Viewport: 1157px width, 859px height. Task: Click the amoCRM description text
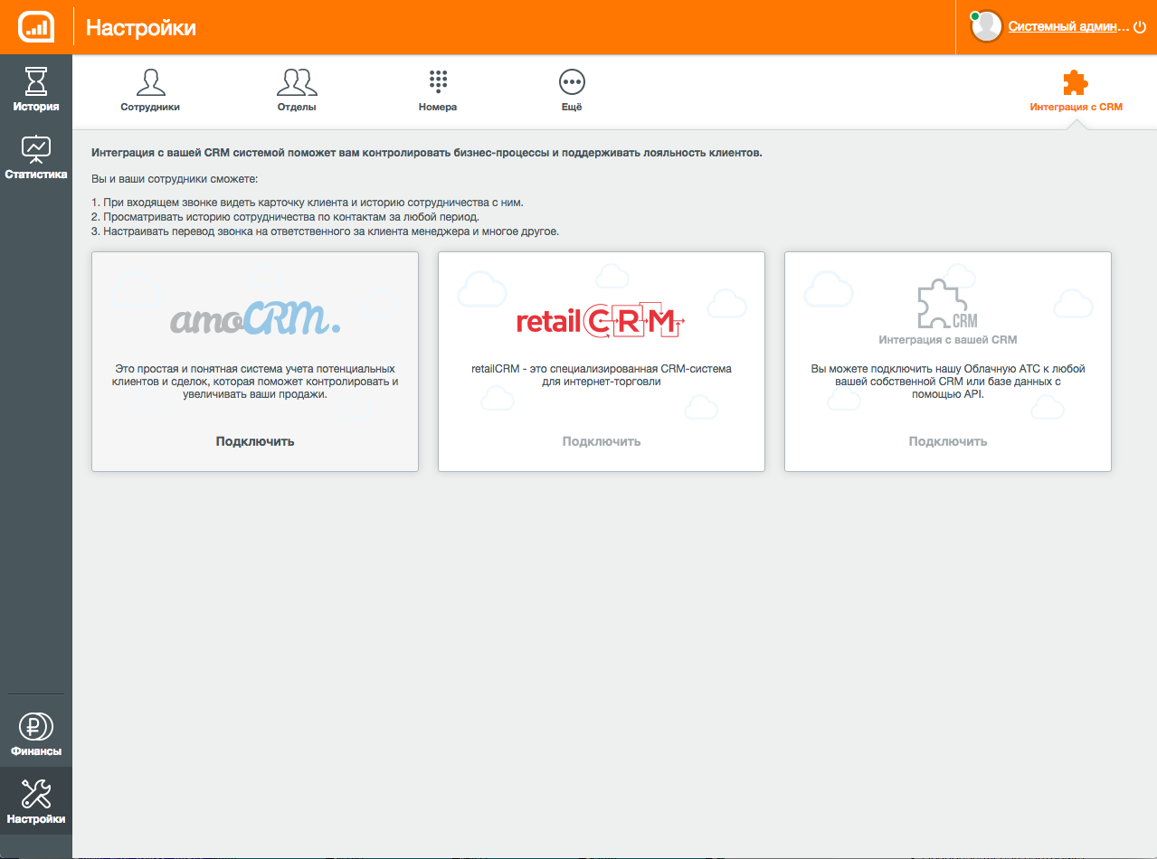click(255, 382)
